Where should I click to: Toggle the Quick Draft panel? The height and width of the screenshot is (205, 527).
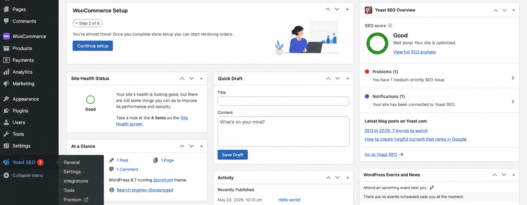coord(348,78)
